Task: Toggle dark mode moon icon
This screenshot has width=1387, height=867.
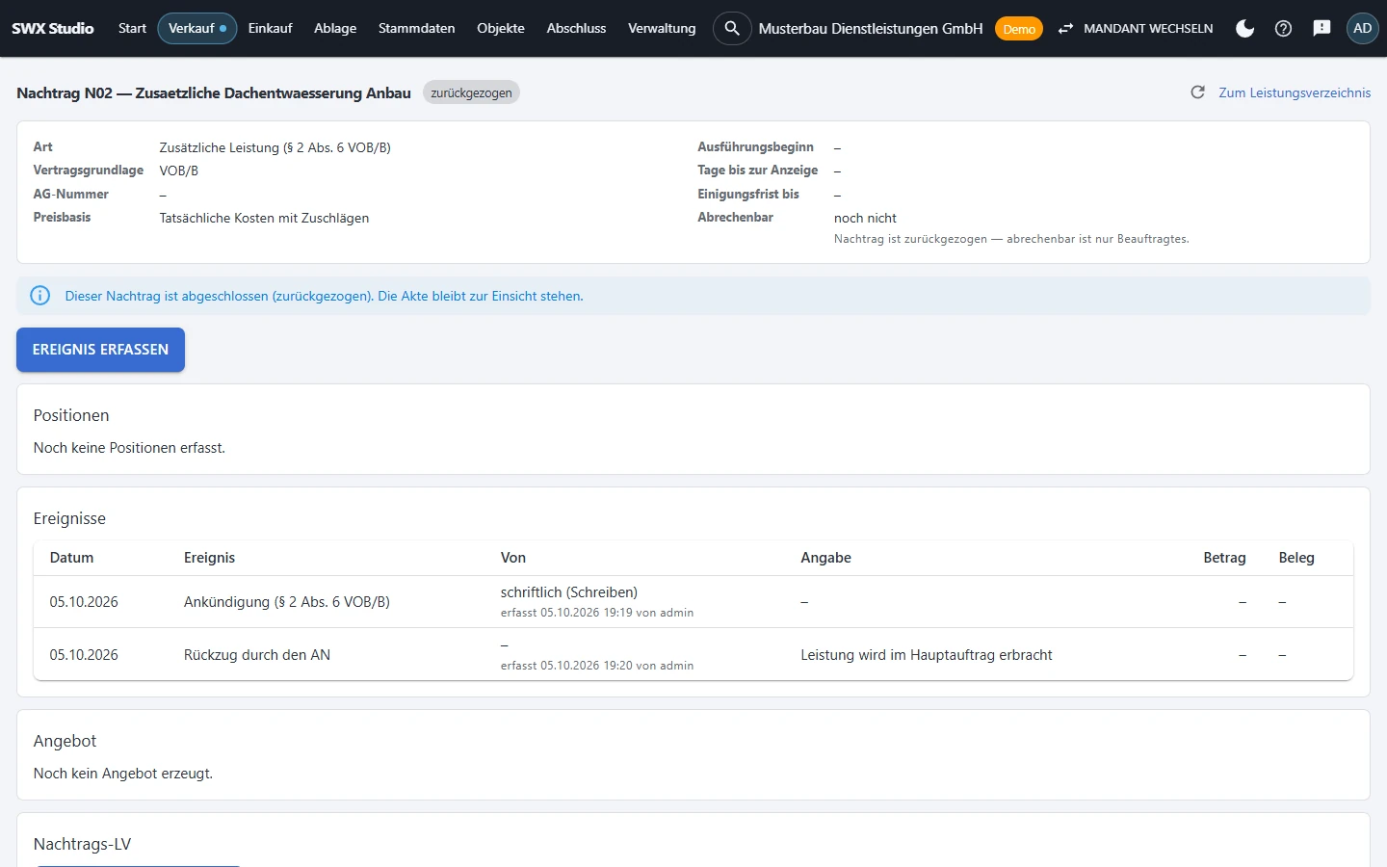Action: click(1244, 29)
